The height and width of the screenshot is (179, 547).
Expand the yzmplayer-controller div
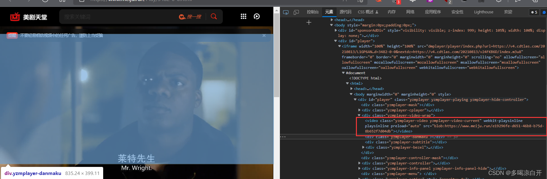(359, 163)
